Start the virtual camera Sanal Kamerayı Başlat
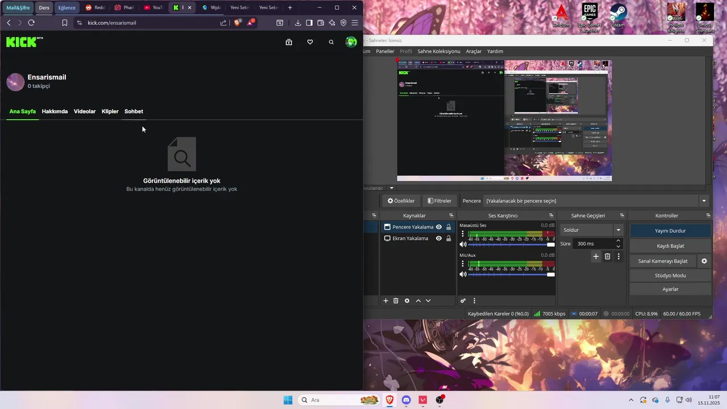 [663, 261]
